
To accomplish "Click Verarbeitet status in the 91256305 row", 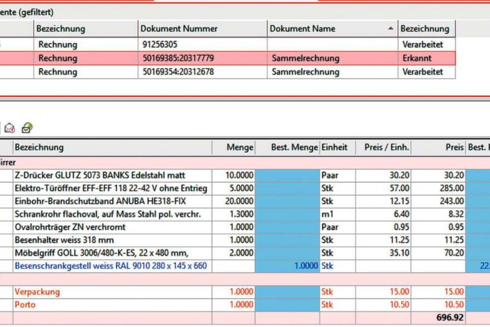I will coord(427,45).
